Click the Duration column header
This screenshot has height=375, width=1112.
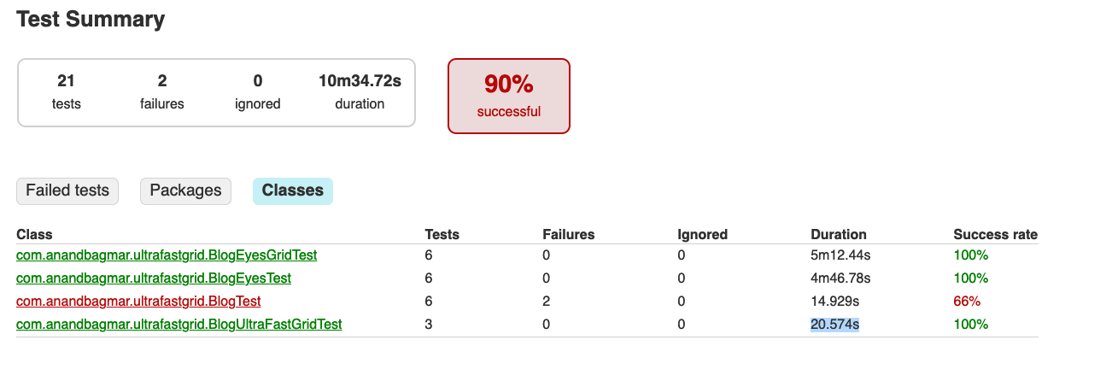[x=838, y=234]
